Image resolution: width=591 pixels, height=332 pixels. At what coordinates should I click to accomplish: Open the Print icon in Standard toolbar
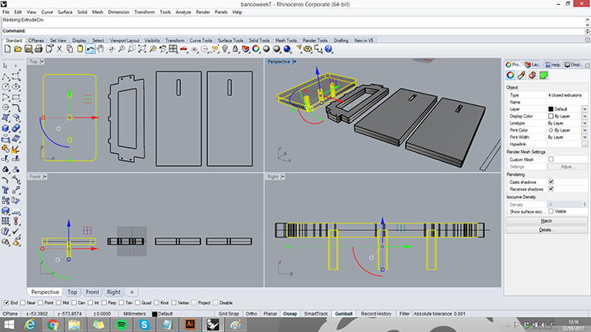39,49
